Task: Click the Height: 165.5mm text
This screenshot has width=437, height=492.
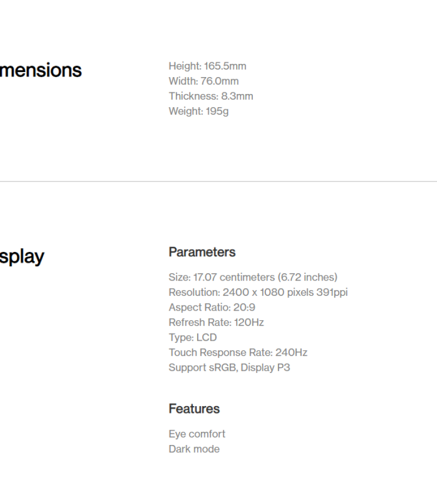Action: tap(207, 66)
